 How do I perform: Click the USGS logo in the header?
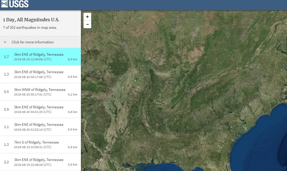15,4
